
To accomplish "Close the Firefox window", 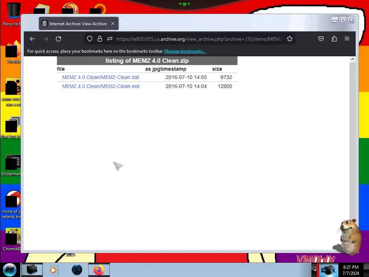I will click(x=351, y=21).
